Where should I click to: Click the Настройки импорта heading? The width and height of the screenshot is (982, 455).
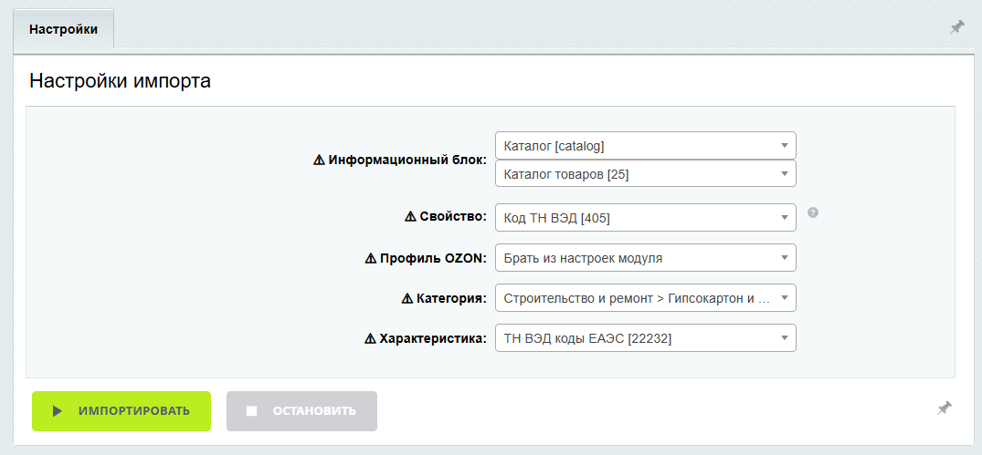tap(121, 81)
